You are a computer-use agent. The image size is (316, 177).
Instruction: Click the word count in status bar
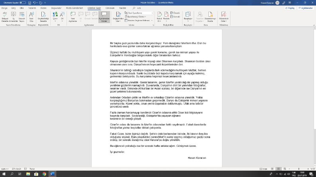click(16, 169)
